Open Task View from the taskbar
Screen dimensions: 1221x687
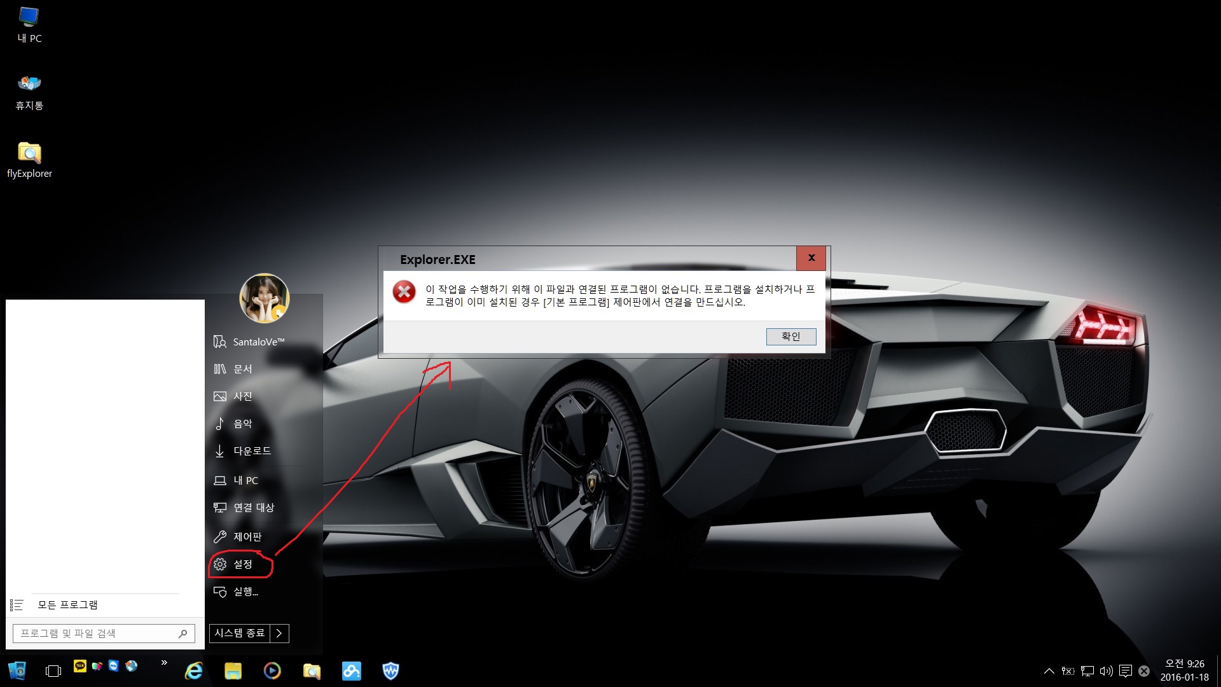click(53, 670)
